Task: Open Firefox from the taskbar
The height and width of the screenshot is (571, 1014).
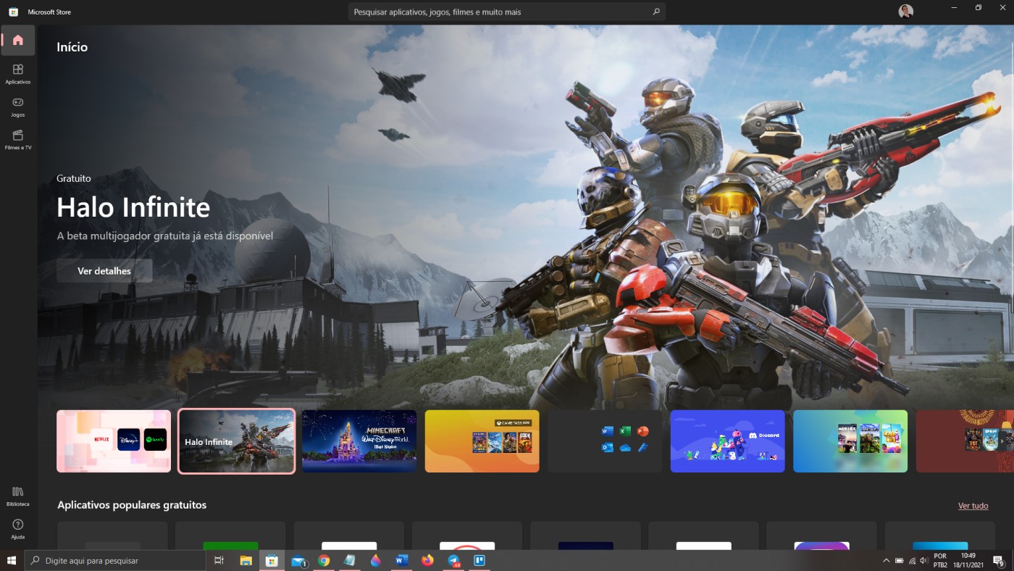Action: point(427,560)
